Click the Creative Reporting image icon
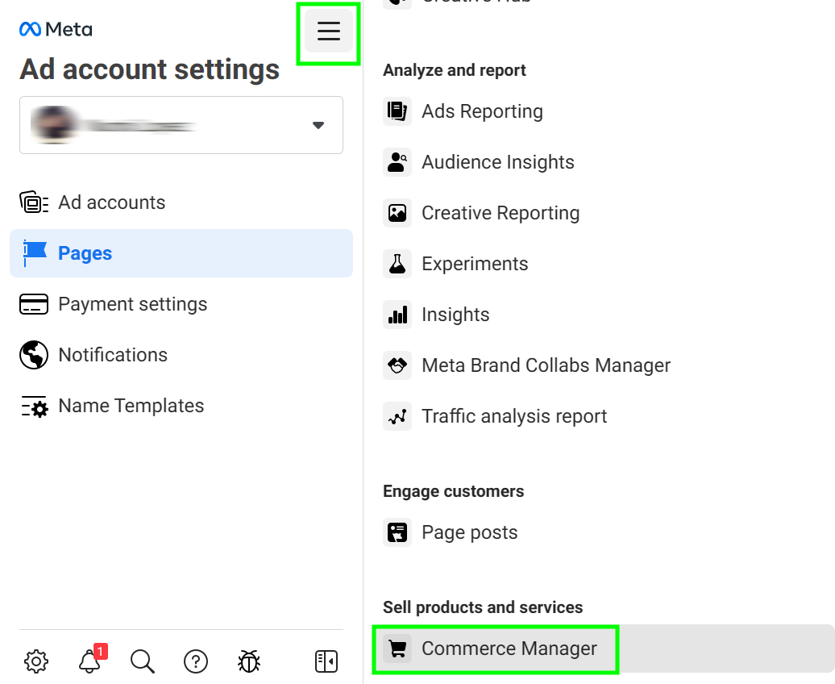Viewport: 835px width, 684px height. click(397, 213)
